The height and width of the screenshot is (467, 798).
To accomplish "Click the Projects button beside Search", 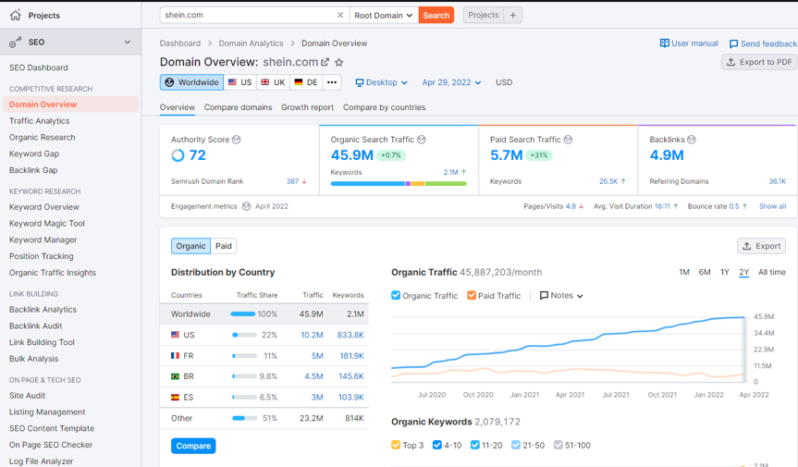I will tap(484, 16).
